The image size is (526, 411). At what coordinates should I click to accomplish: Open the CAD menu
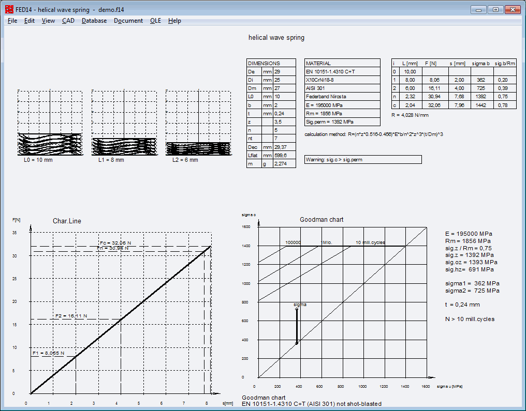(x=68, y=21)
